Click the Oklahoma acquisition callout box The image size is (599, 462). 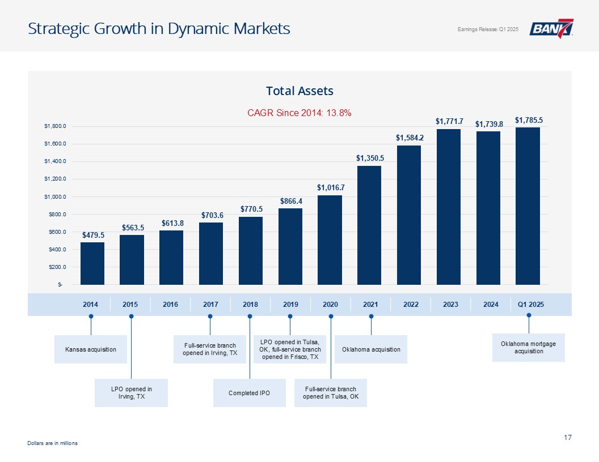tap(371, 349)
